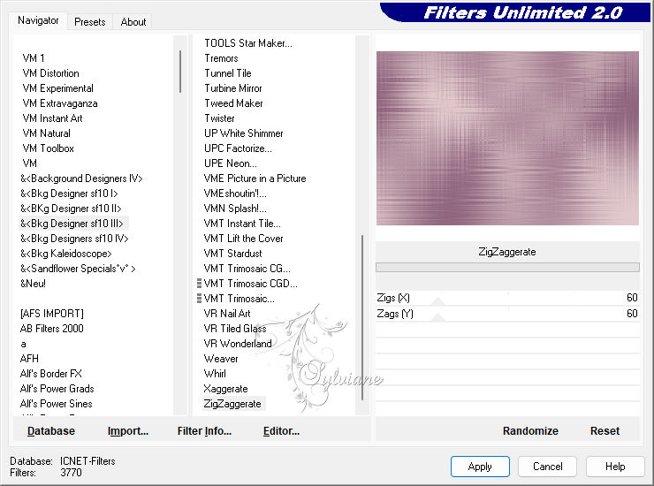Screen dimensions: 654x486
Task: Choose VMT Instant Tile... filter
Action: point(242,224)
